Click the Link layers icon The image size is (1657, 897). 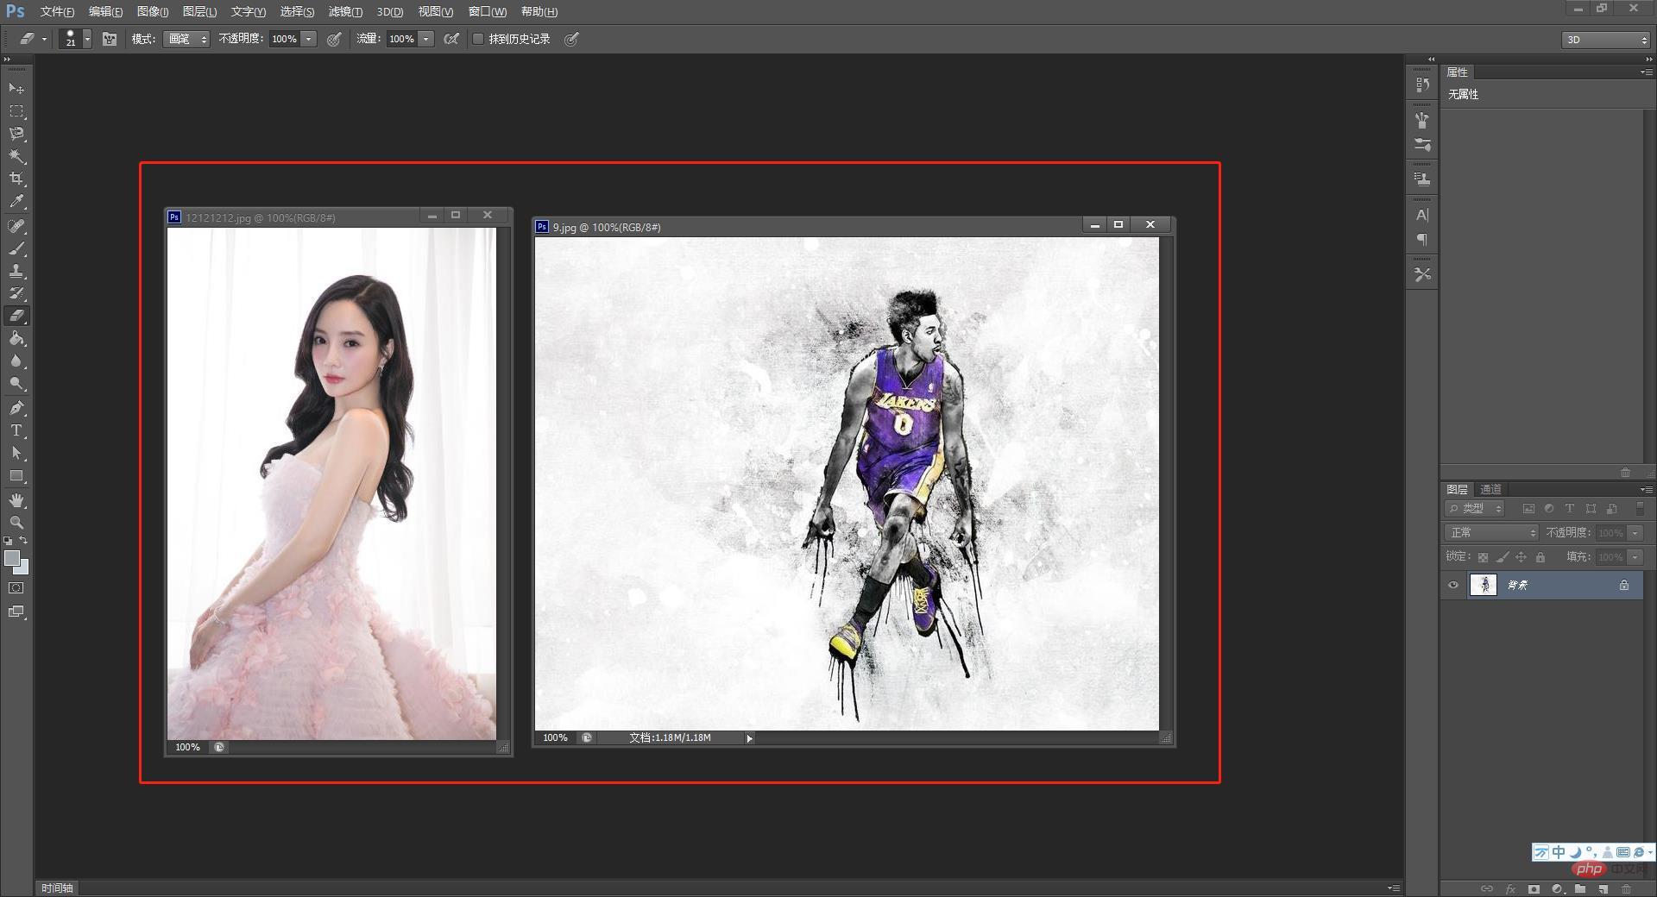(1487, 888)
